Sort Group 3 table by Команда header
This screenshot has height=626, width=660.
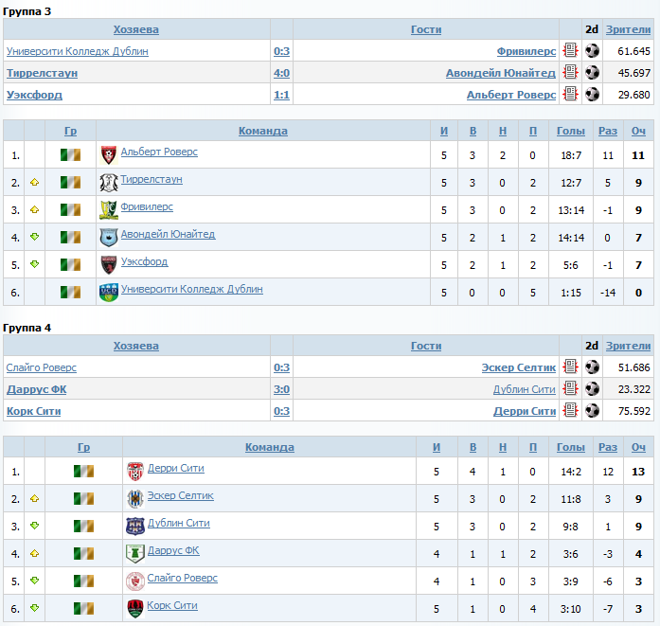click(x=263, y=131)
